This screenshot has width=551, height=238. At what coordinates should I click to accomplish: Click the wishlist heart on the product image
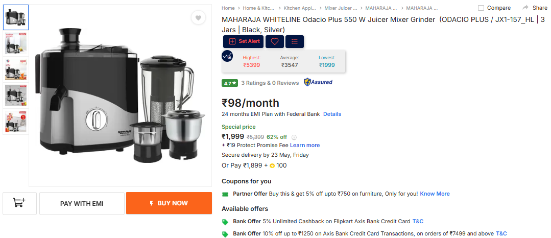pos(198,17)
